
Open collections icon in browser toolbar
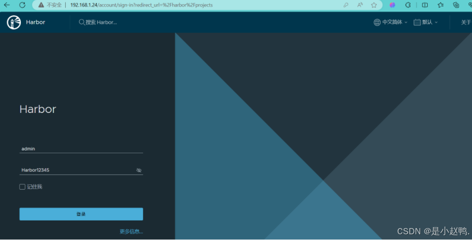(x=456, y=5)
